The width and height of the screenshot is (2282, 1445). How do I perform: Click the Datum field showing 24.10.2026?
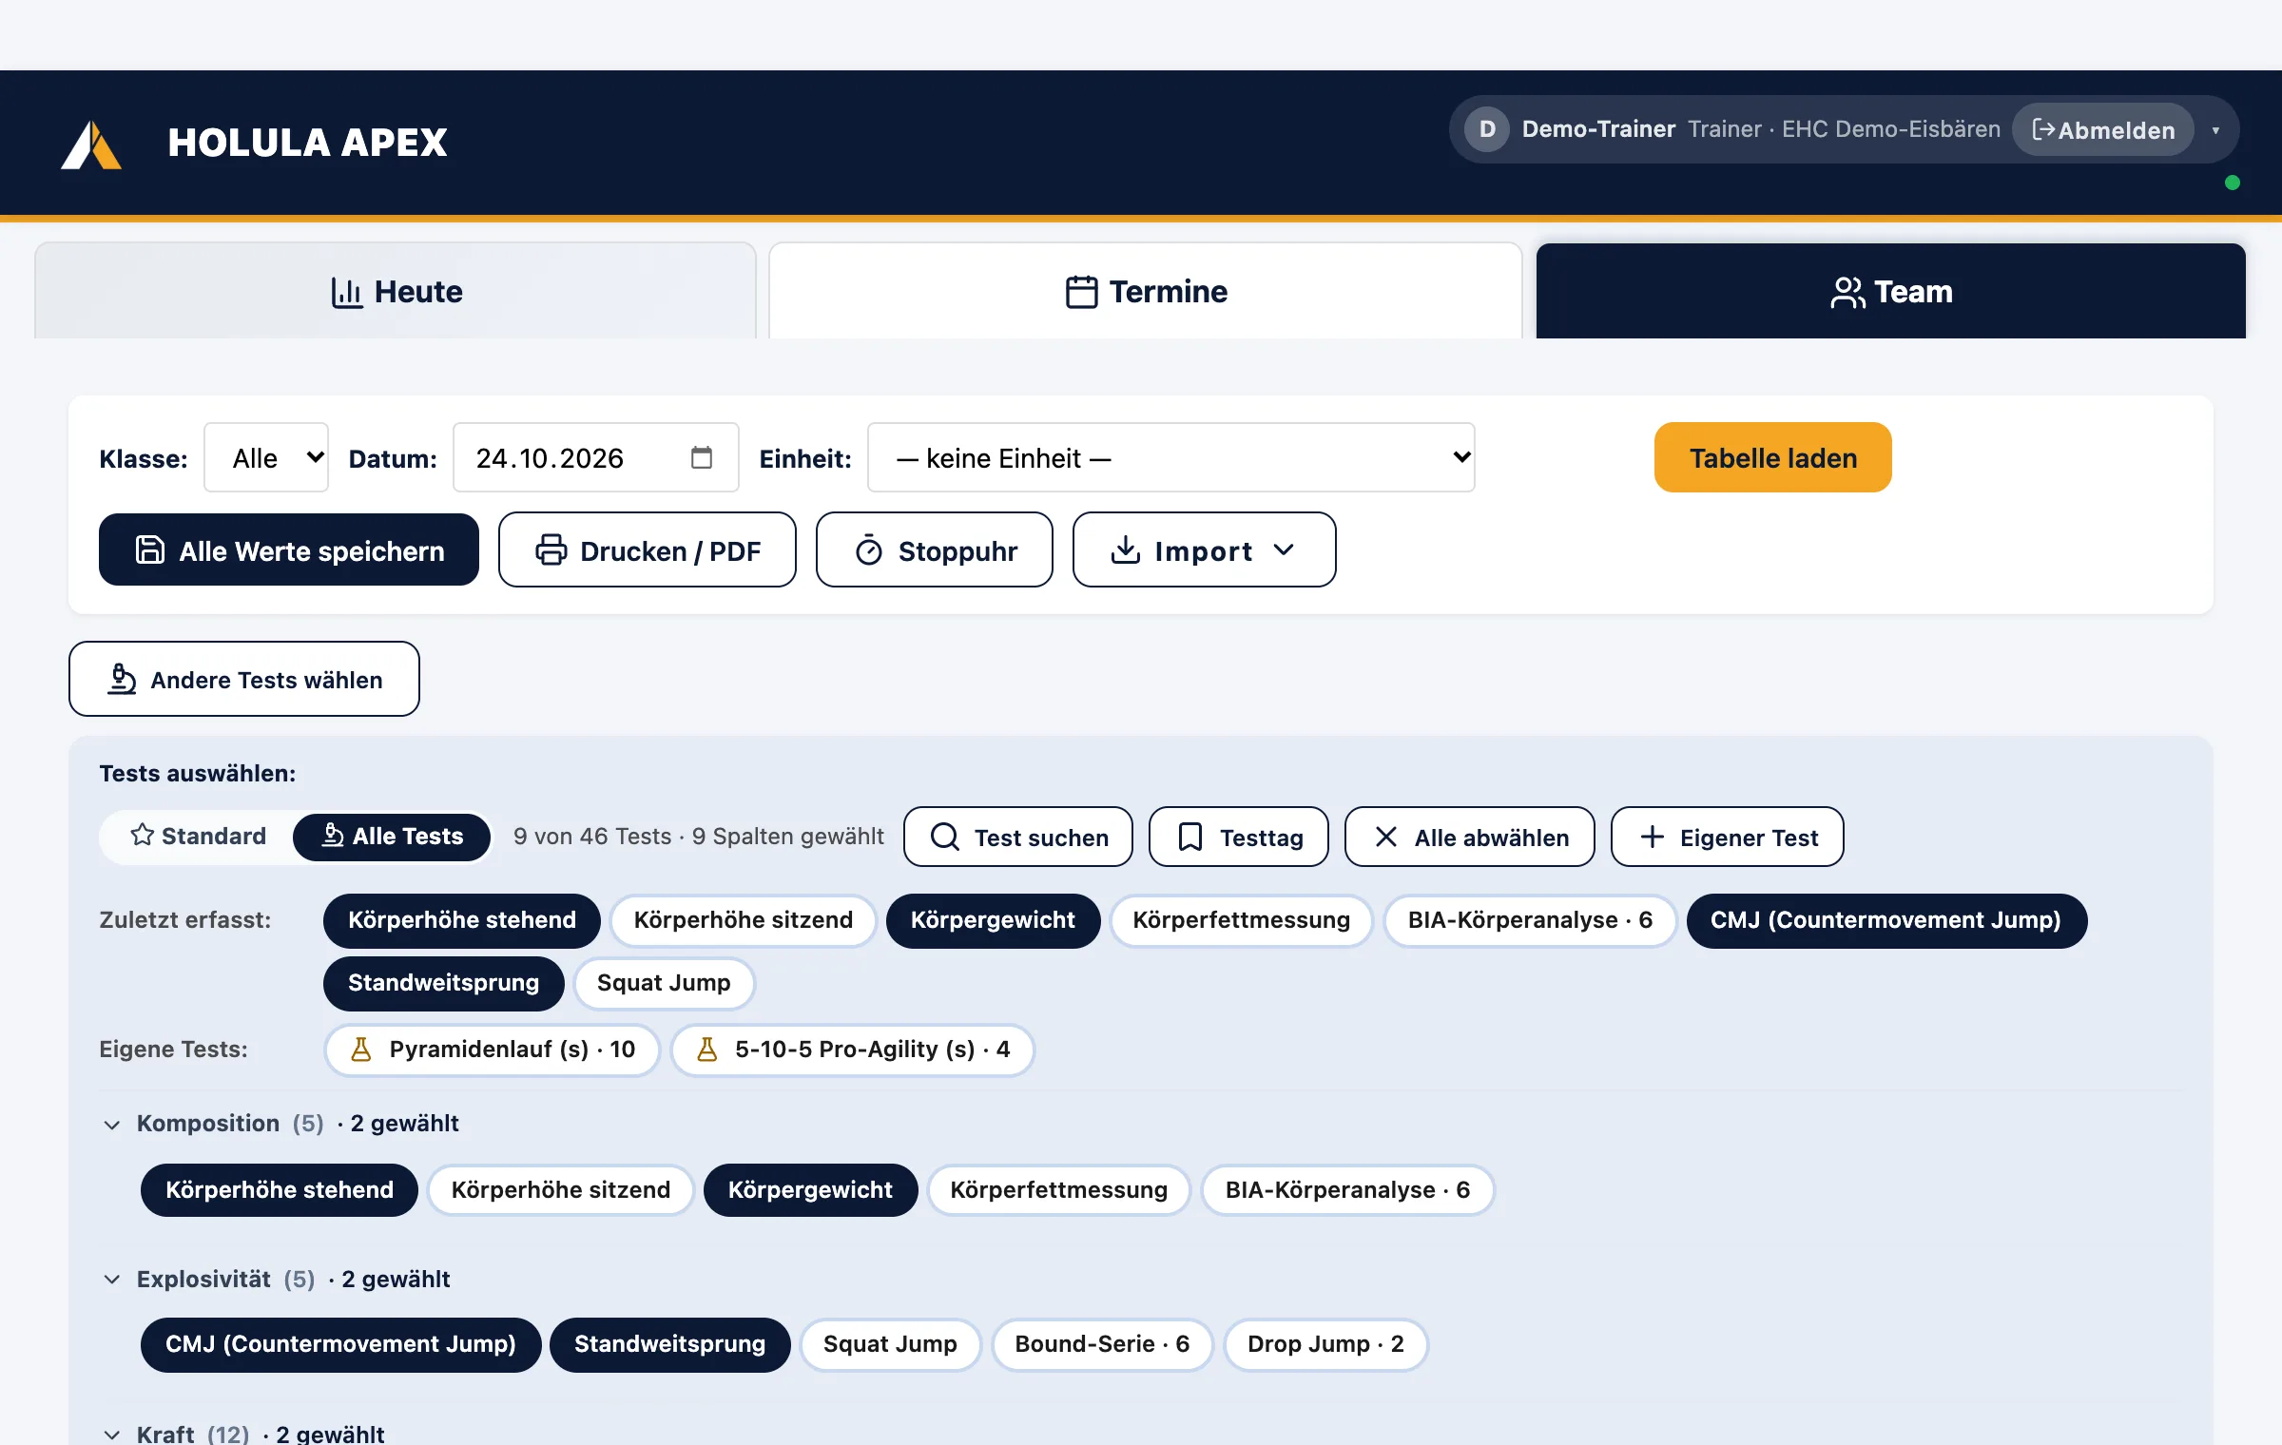tap(596, 457)
